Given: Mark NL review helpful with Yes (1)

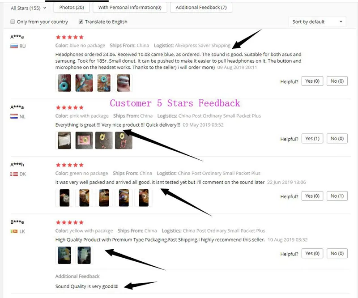Looking at the screenshot, I should [312, 138].
